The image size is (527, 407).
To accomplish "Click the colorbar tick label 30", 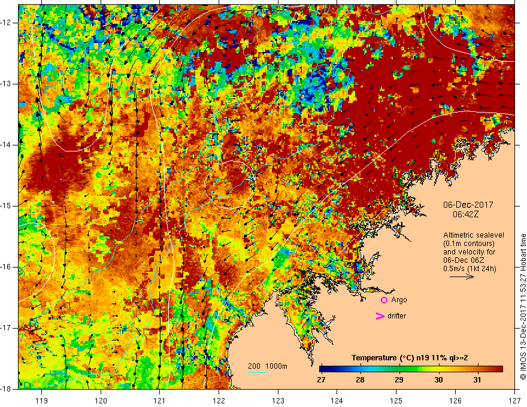I will click(x=438, y=380).
